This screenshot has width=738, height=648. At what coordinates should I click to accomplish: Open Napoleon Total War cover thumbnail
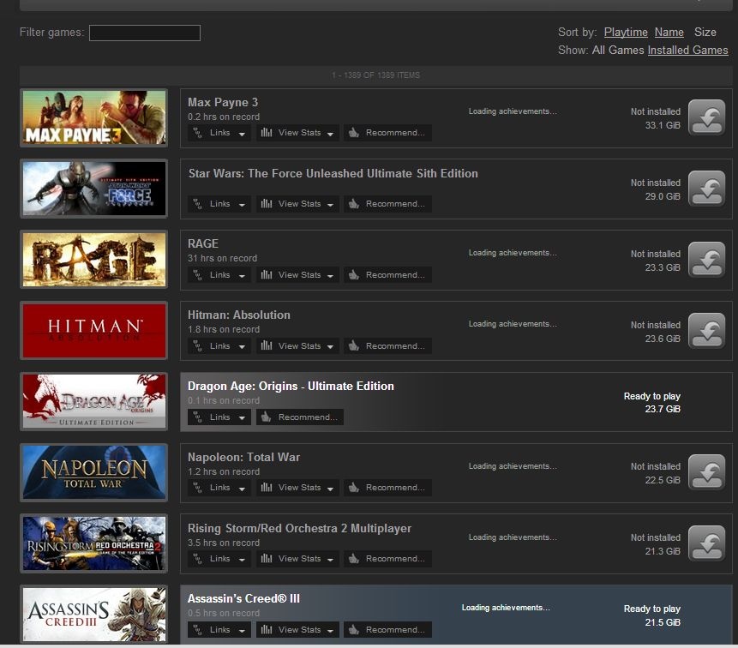coord(94,472)
